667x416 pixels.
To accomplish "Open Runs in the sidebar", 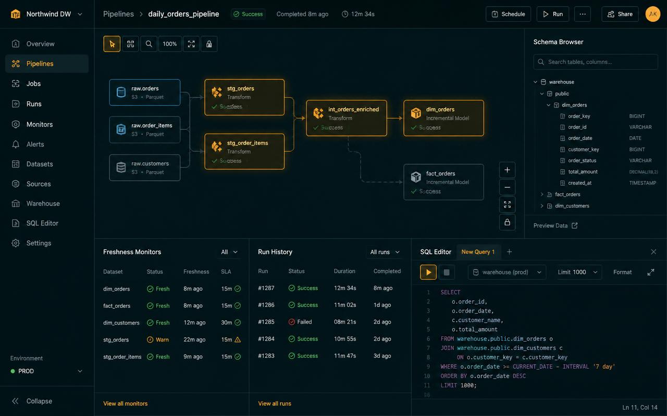I will pos(47,104).
